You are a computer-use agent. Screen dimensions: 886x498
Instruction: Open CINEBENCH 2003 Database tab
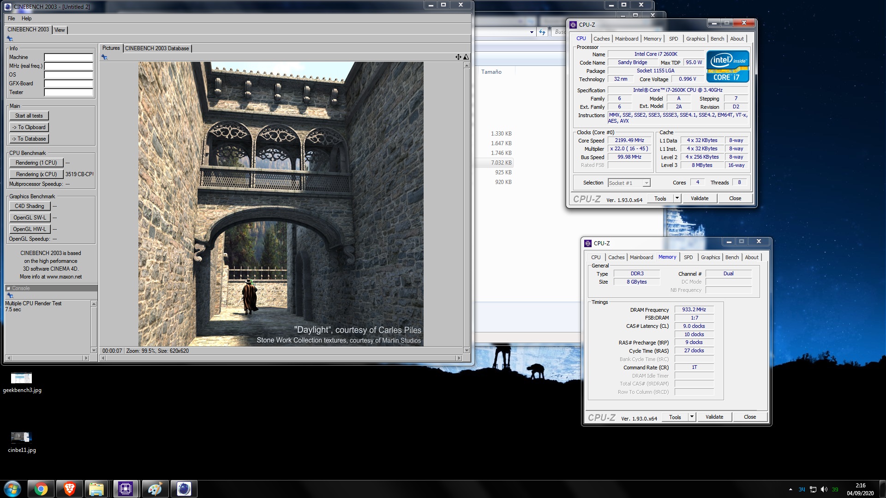[157, 48]
